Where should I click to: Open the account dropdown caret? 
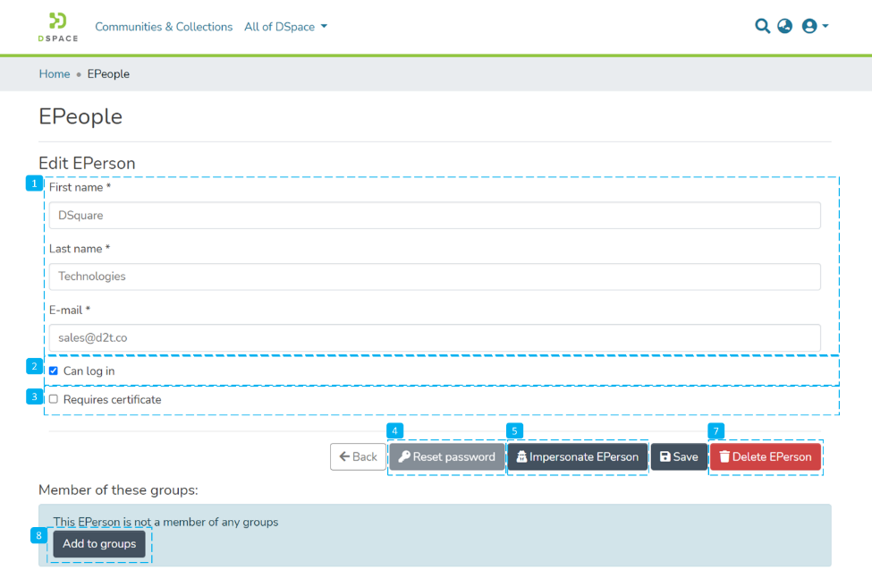[825, 26]
